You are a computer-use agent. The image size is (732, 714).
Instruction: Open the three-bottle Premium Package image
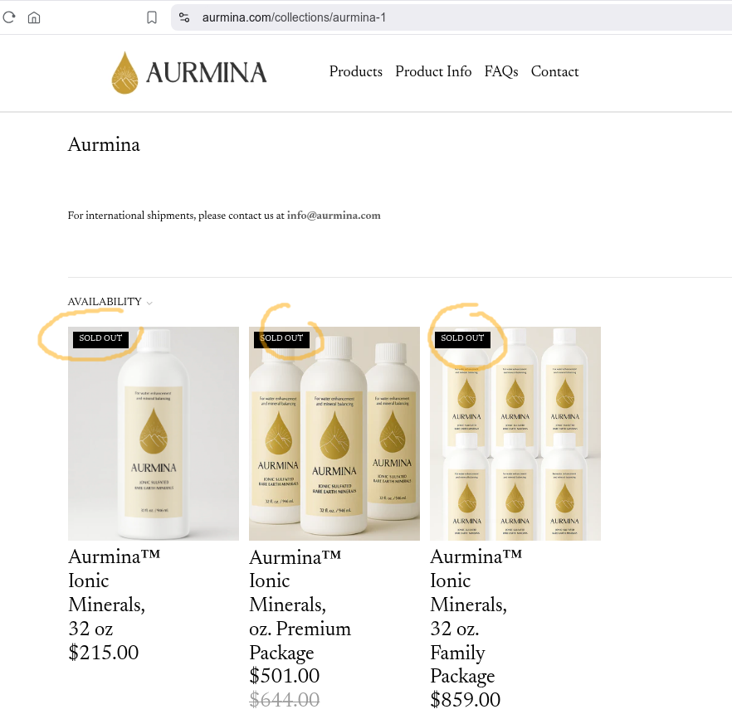[334, 434]
